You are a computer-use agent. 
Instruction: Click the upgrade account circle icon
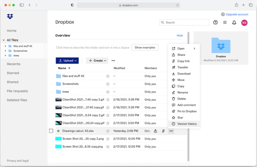click(x=223, y=14)
